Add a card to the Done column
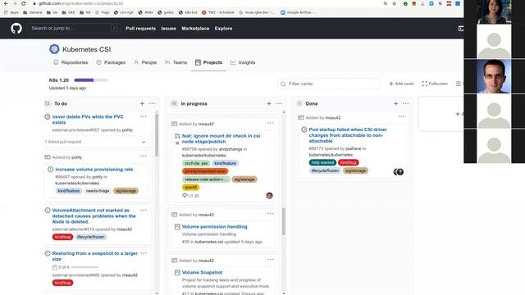 pos(395,104)
